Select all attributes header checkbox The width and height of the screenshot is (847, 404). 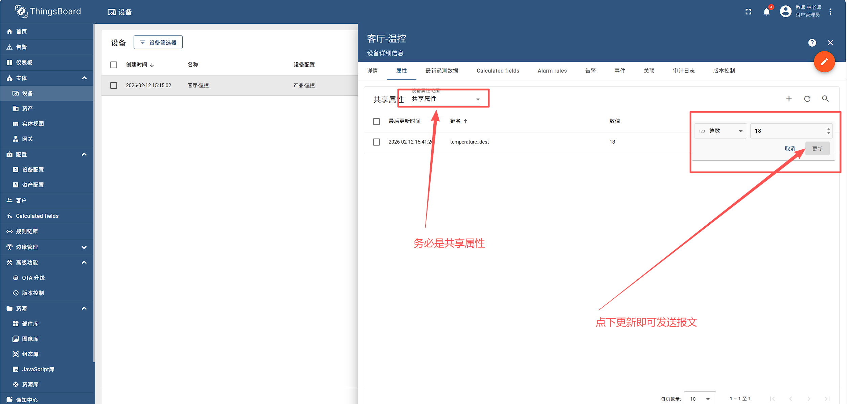point(376,121)
